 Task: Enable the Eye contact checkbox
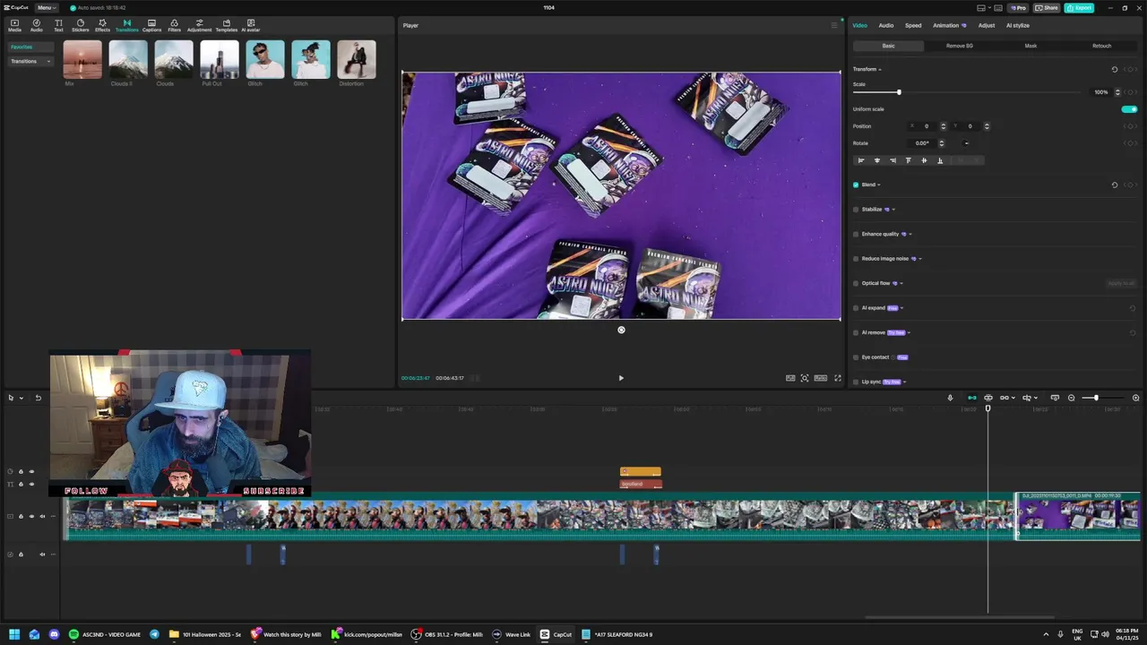click(x=856, y=357)
